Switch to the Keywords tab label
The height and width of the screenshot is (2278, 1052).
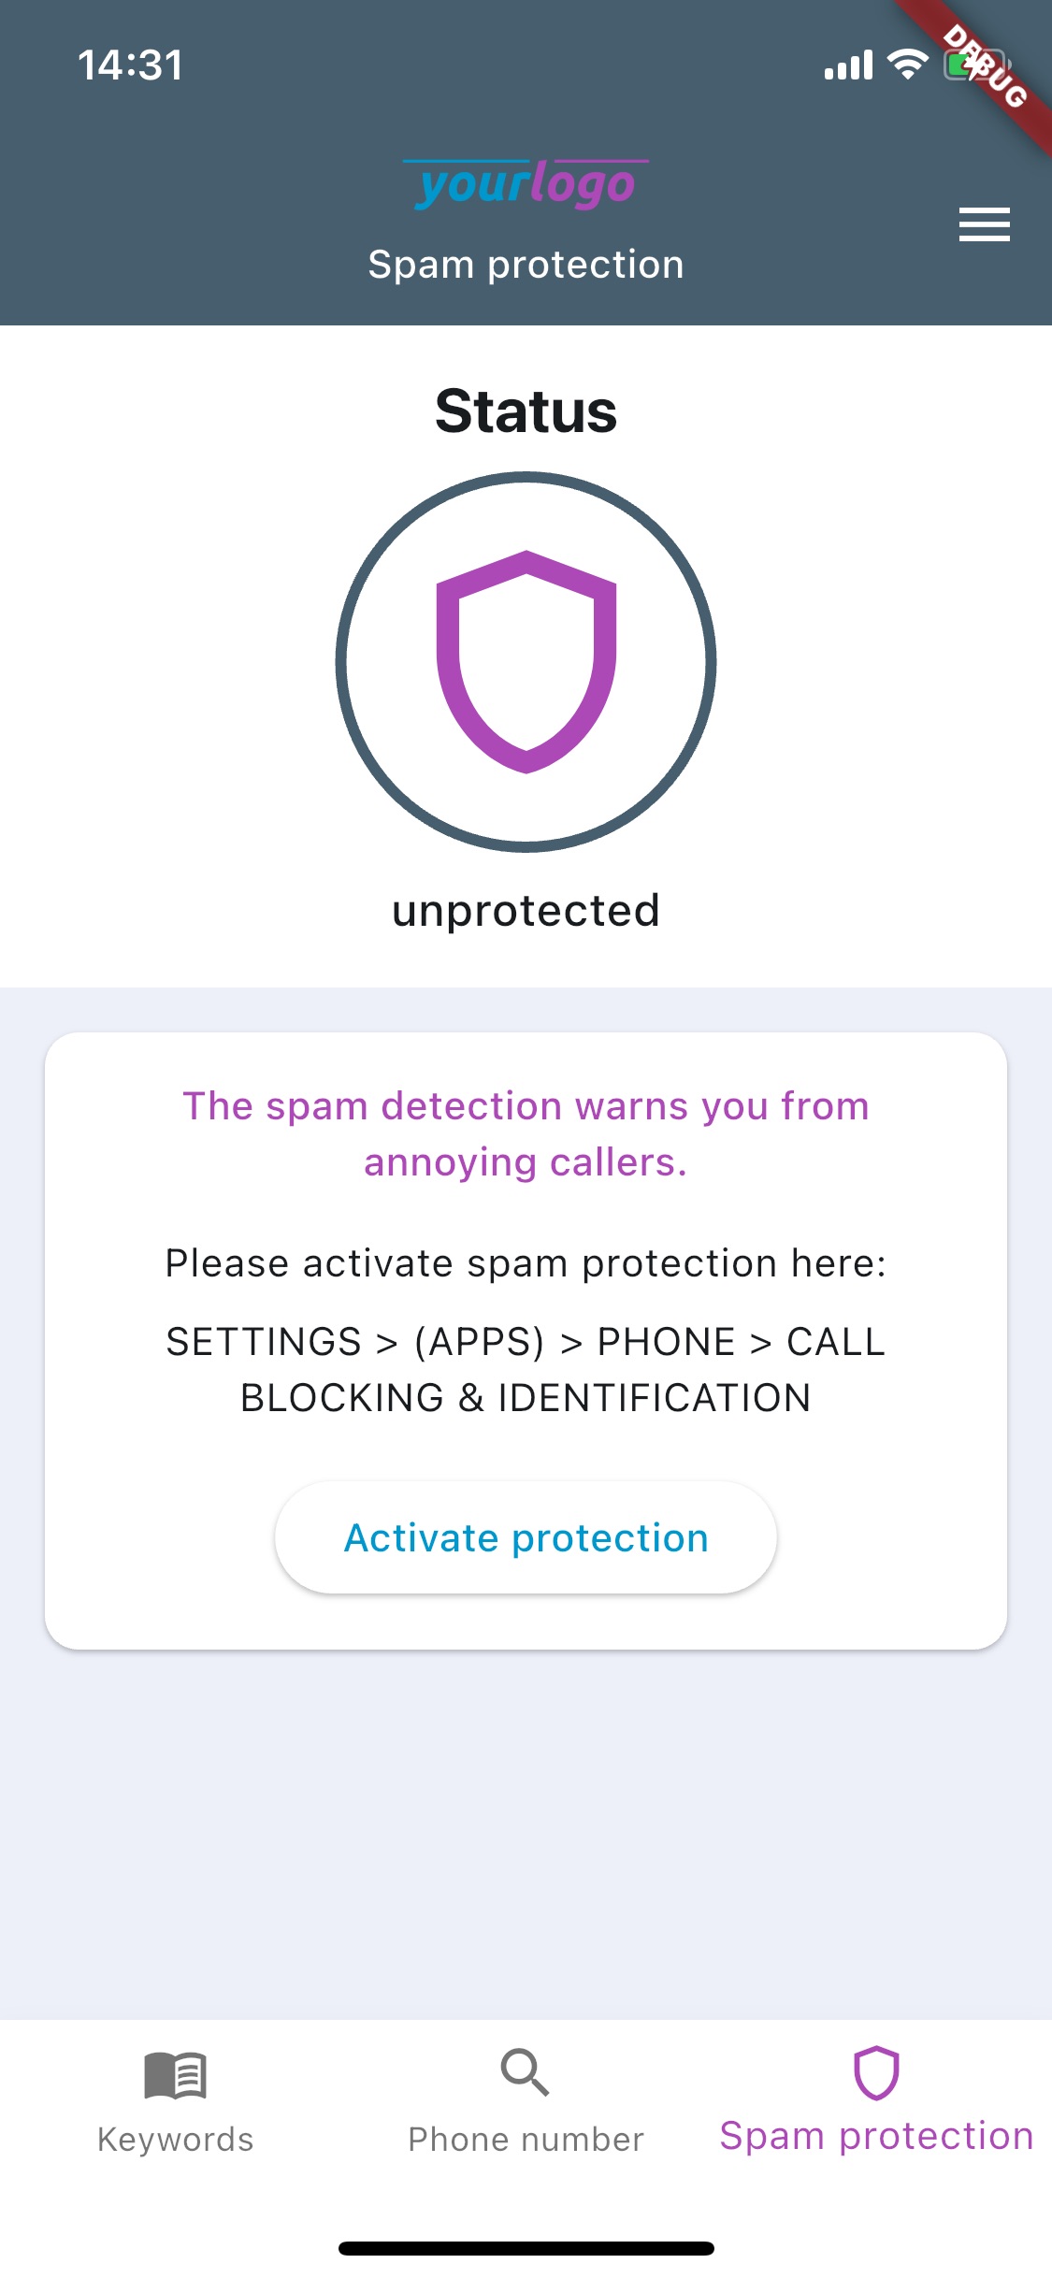[x=175, y=2140]
